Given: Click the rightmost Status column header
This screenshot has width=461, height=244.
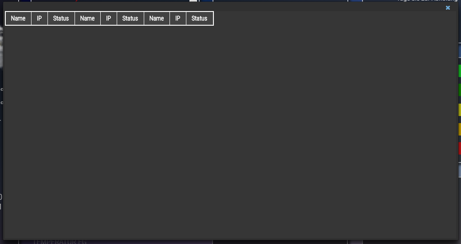Looking at the screenshot, I should [x=199, y=19].
